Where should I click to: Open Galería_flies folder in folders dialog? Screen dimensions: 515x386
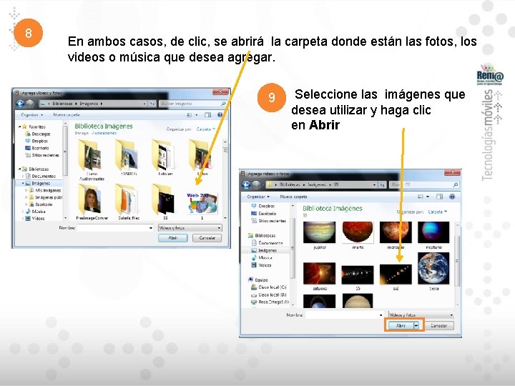(x=129, y=202)
